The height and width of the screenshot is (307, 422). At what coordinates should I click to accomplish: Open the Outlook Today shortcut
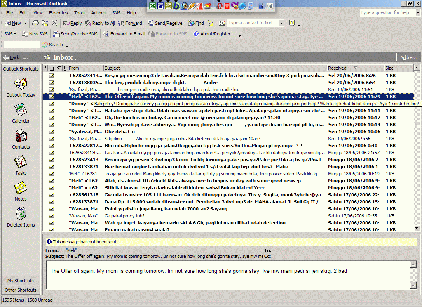(x=21, y=87)
